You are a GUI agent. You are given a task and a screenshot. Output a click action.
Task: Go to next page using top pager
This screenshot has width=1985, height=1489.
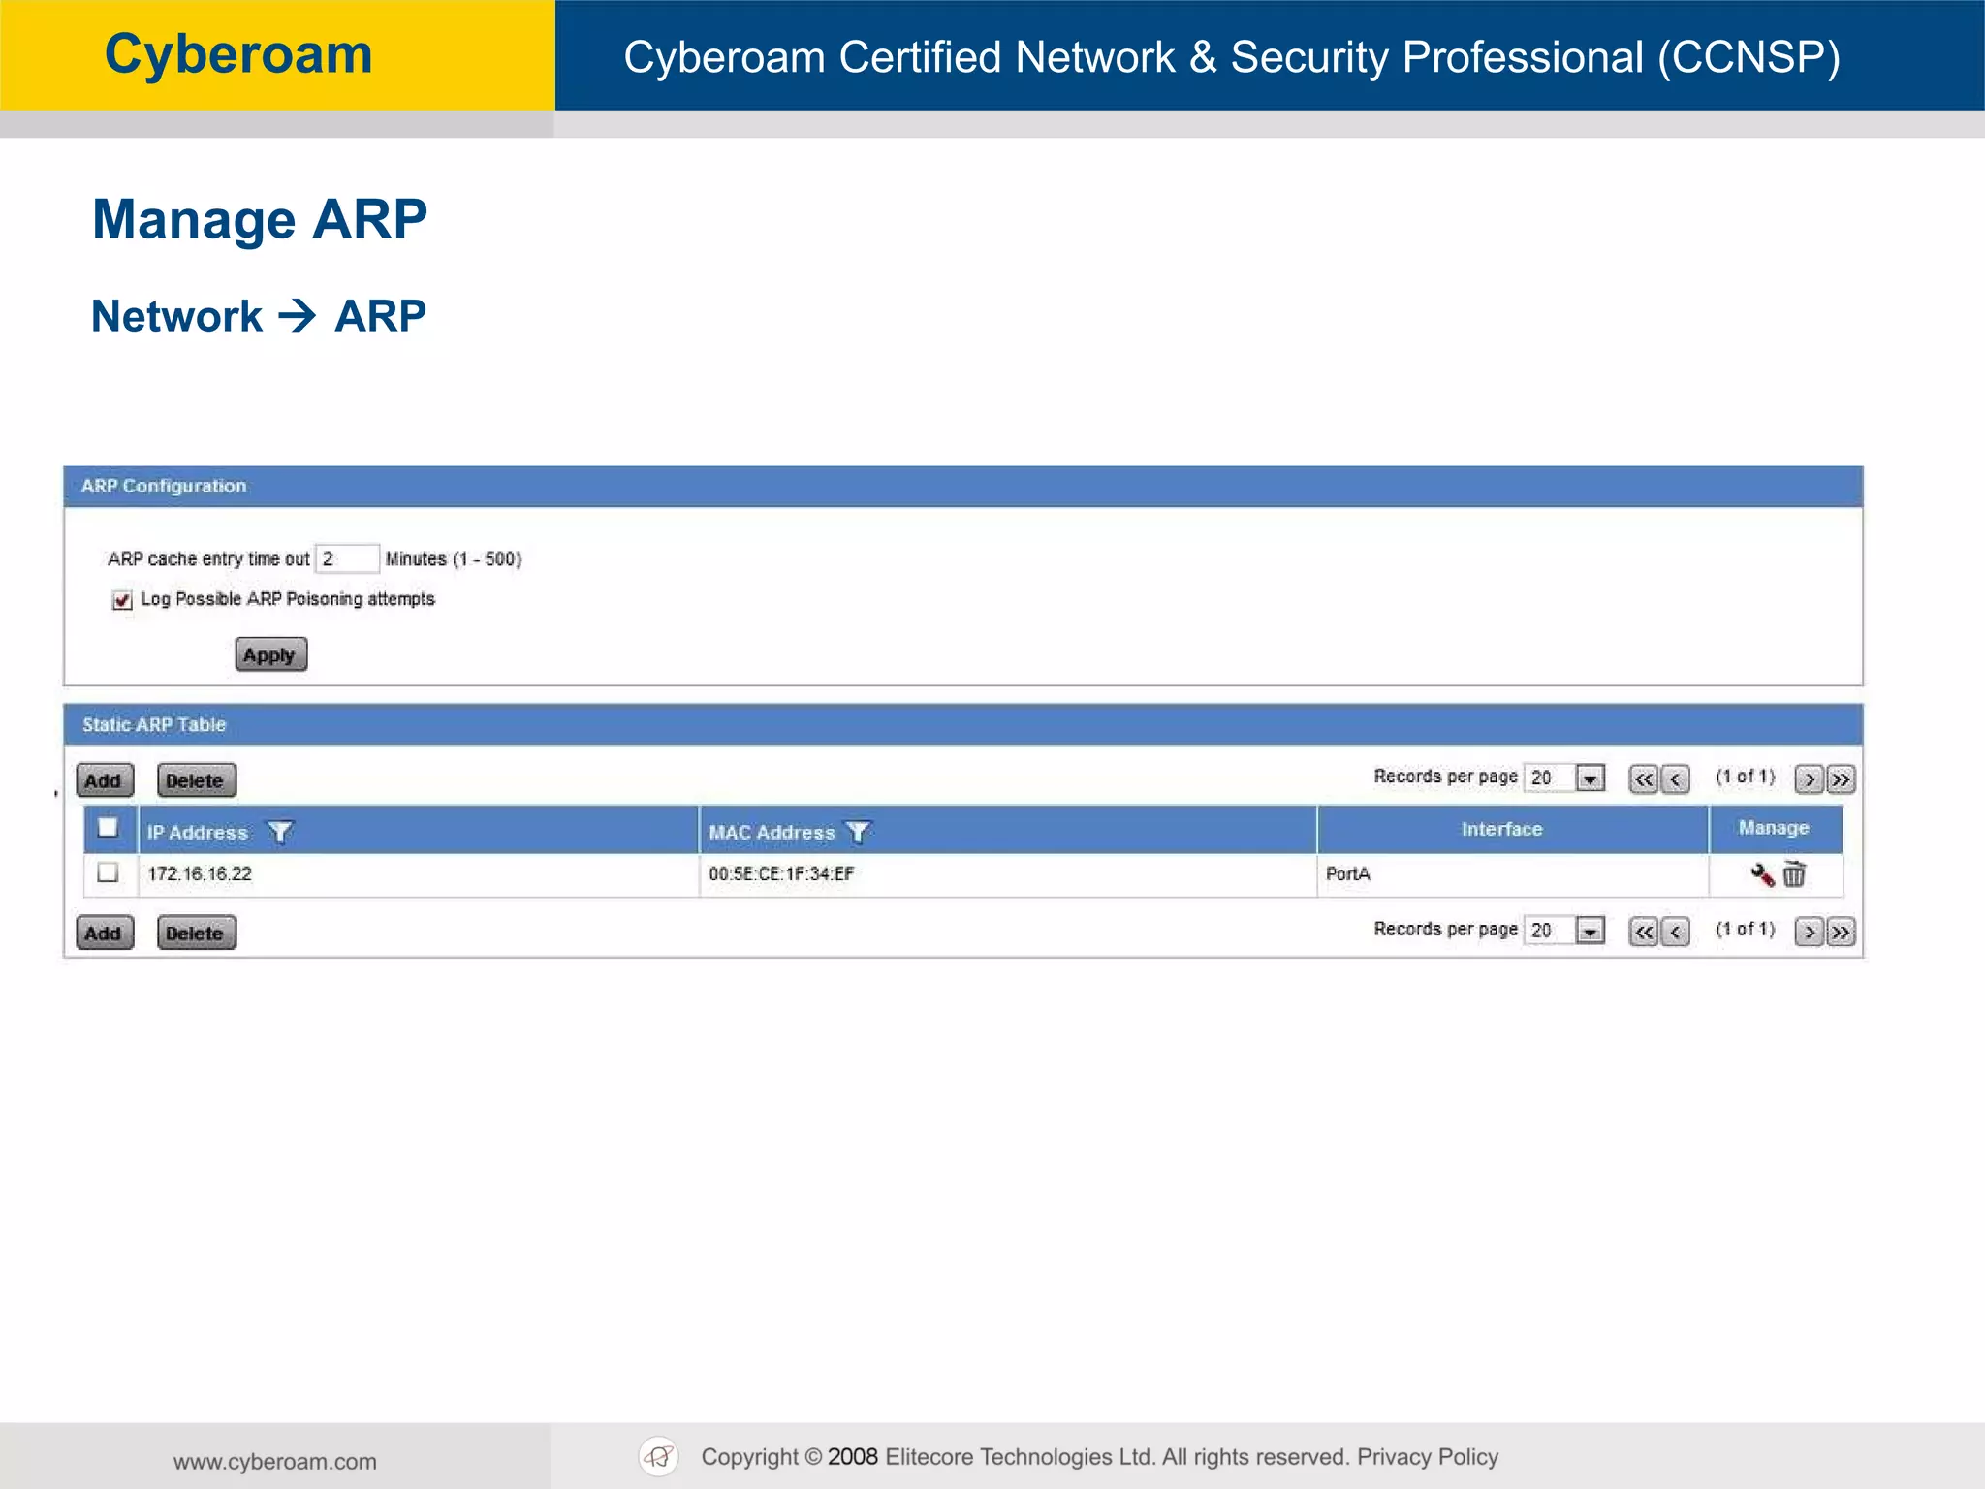pos(1809,778)
